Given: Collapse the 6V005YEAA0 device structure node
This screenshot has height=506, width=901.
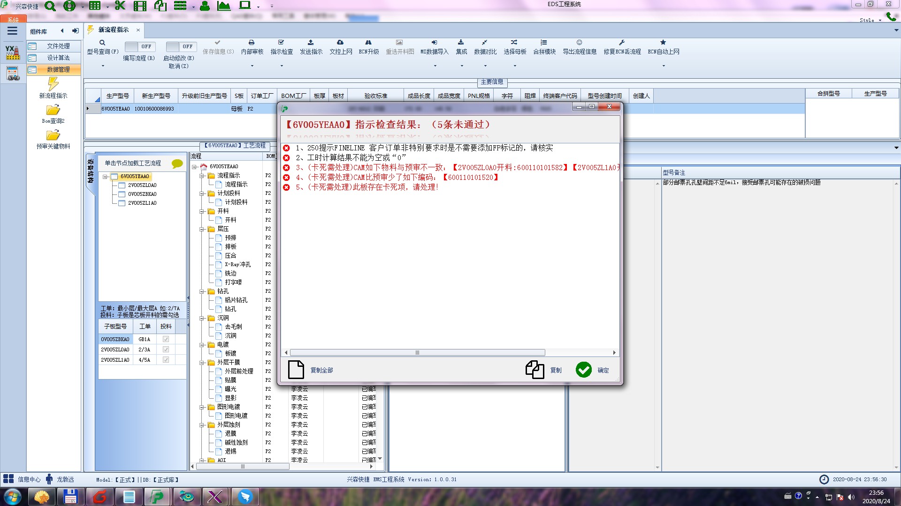Looking at the screenshot, I should tap(105, 177).
